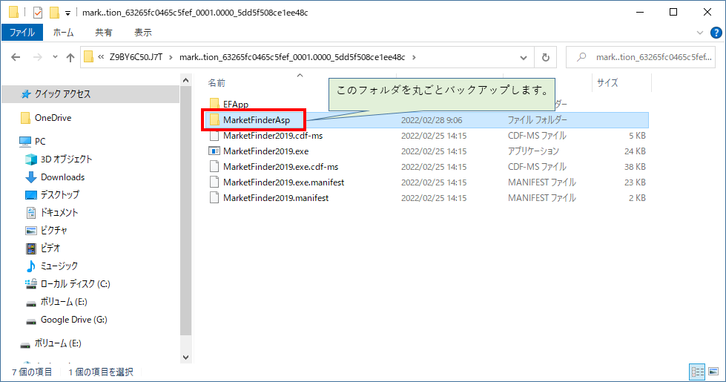Click the 2022/02/28 9:06 date cell
726x382 pixels.
[432, 120]
